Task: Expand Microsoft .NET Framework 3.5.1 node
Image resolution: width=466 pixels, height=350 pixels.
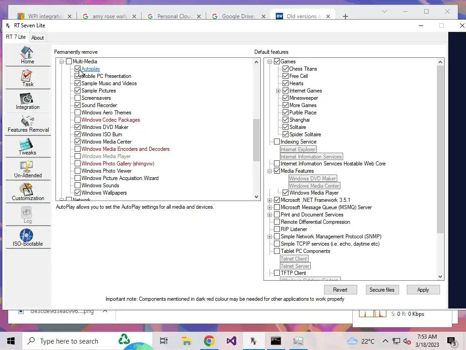Action: [269, 200]
